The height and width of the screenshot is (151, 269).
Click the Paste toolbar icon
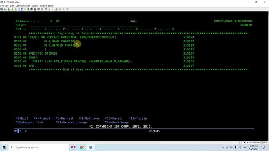(x=8, y=9)
